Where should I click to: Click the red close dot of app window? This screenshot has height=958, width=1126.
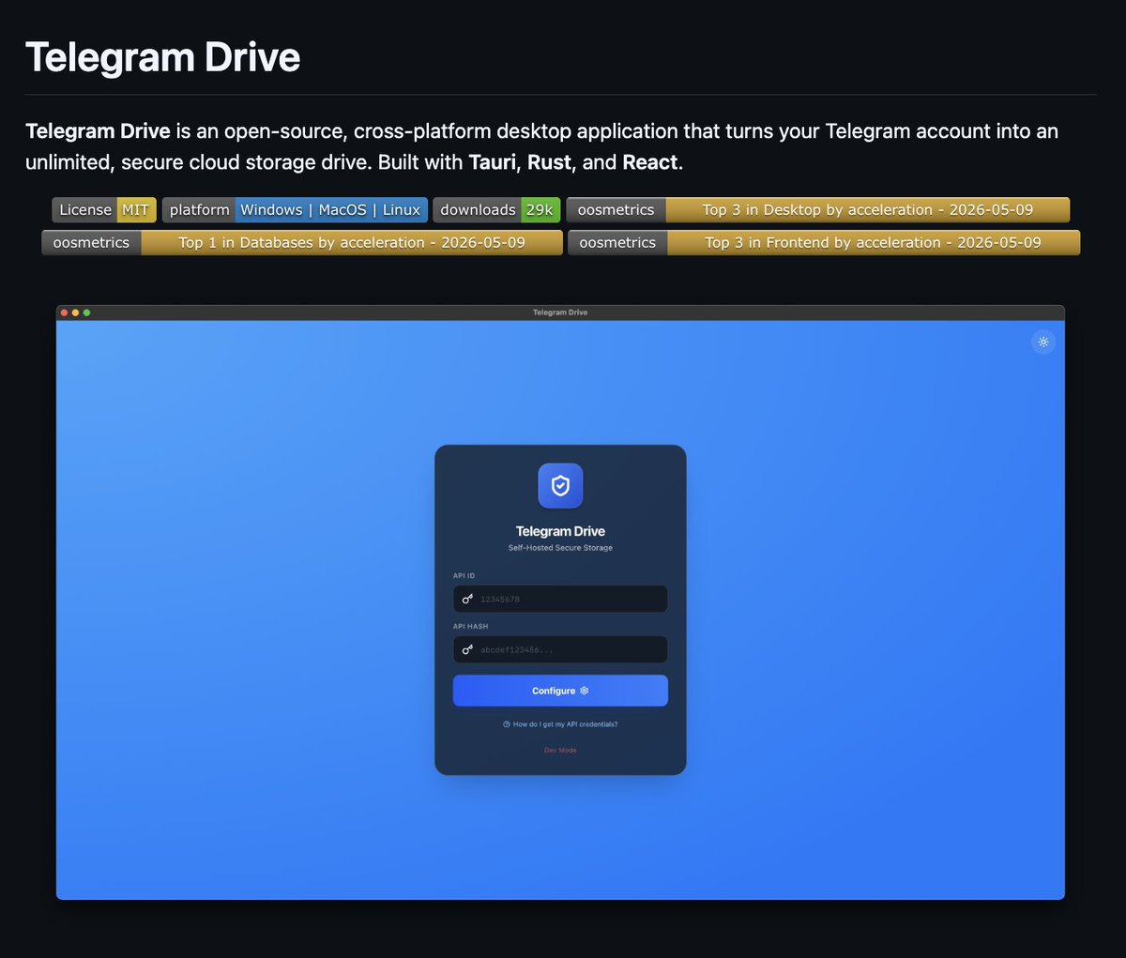tap(64, 312)
